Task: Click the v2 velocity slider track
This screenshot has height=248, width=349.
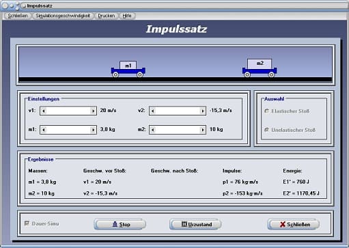Action: 178,111
